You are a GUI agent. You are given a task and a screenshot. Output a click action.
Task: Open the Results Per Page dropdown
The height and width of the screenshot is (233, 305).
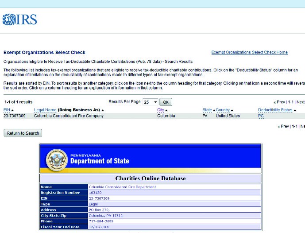click(x=150, y=102)
